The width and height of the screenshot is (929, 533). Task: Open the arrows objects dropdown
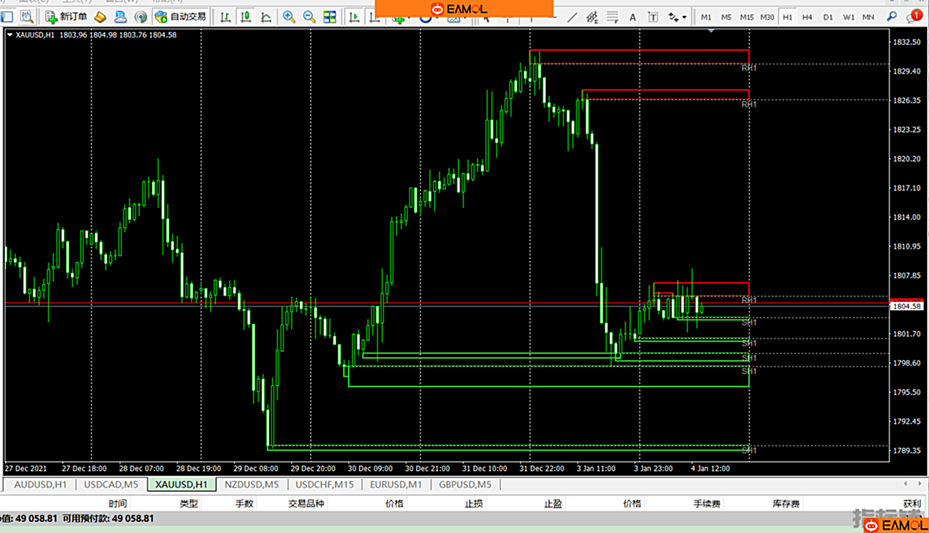click(677, 17)
